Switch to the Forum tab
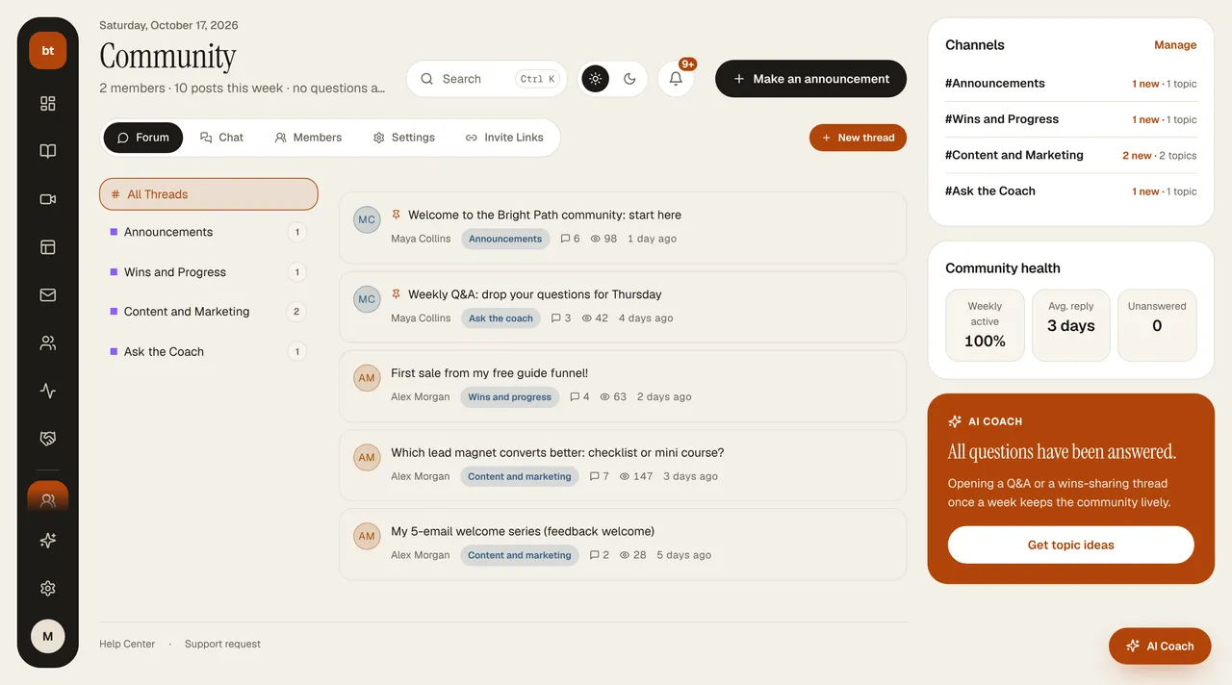The width and height of the screenshot is (1232, 685). click(142, 138)
